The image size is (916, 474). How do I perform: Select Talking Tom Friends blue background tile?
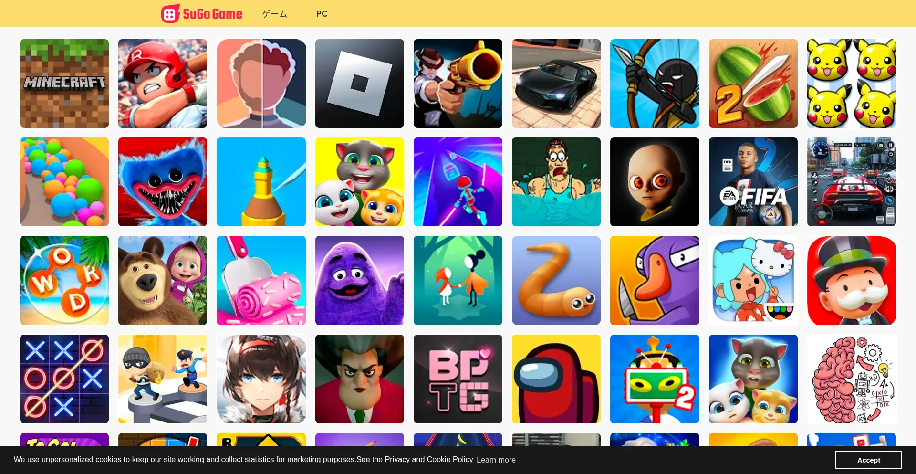[x=753, y=379]
